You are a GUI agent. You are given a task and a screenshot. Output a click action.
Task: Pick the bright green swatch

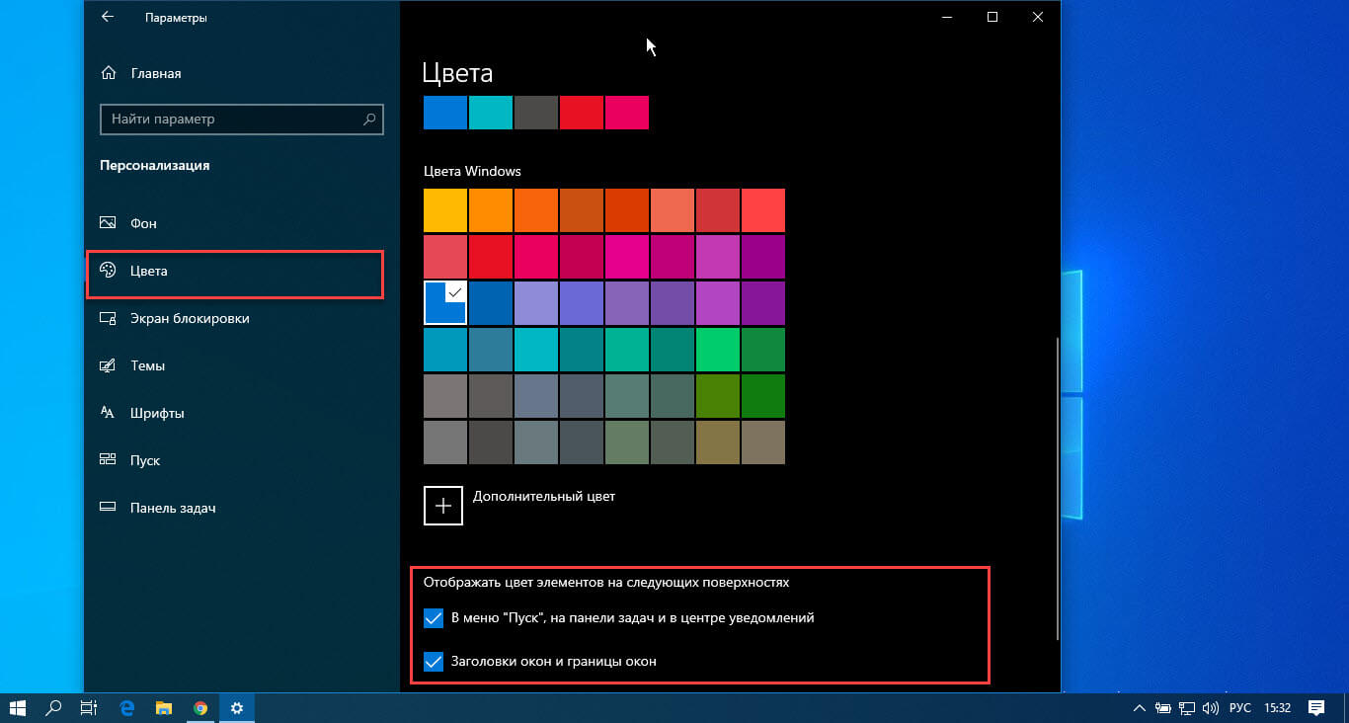(718, 350)
